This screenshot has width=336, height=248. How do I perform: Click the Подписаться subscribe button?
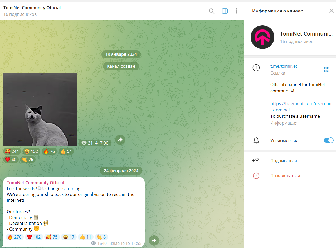tap(284, 161)
